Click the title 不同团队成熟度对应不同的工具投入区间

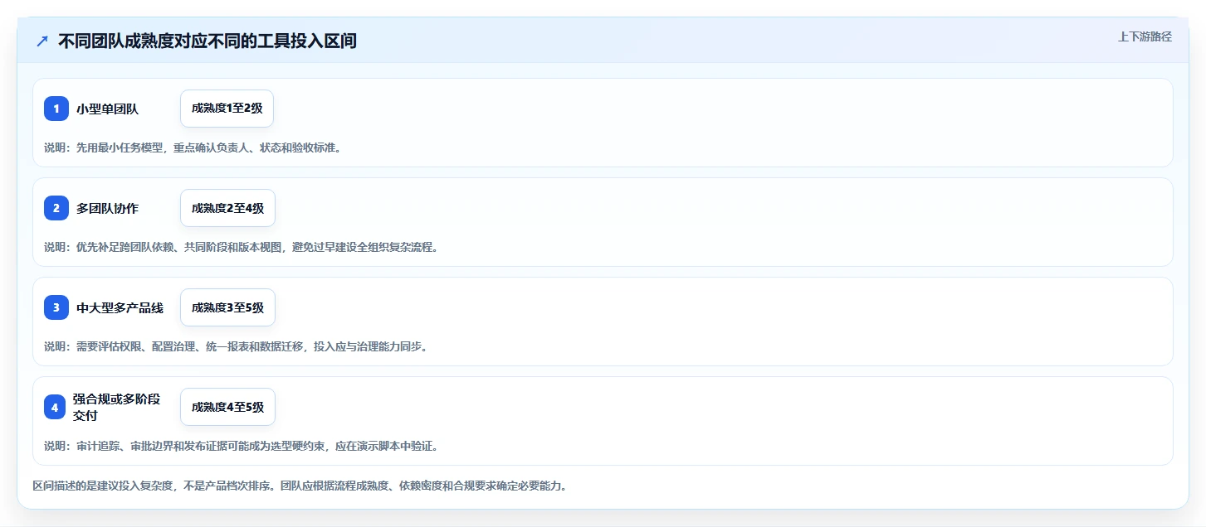pos(208,41)
